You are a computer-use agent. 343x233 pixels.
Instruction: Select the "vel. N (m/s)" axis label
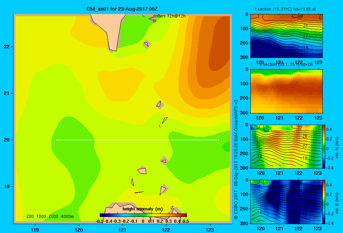[337, 148]
